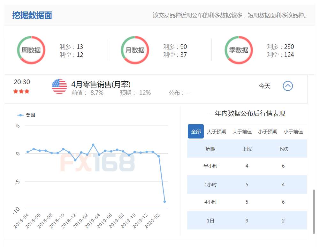The width and height of the screenshot is (320, 247).
Task: Click the 1小时 row label
Action: coord(210,184)
